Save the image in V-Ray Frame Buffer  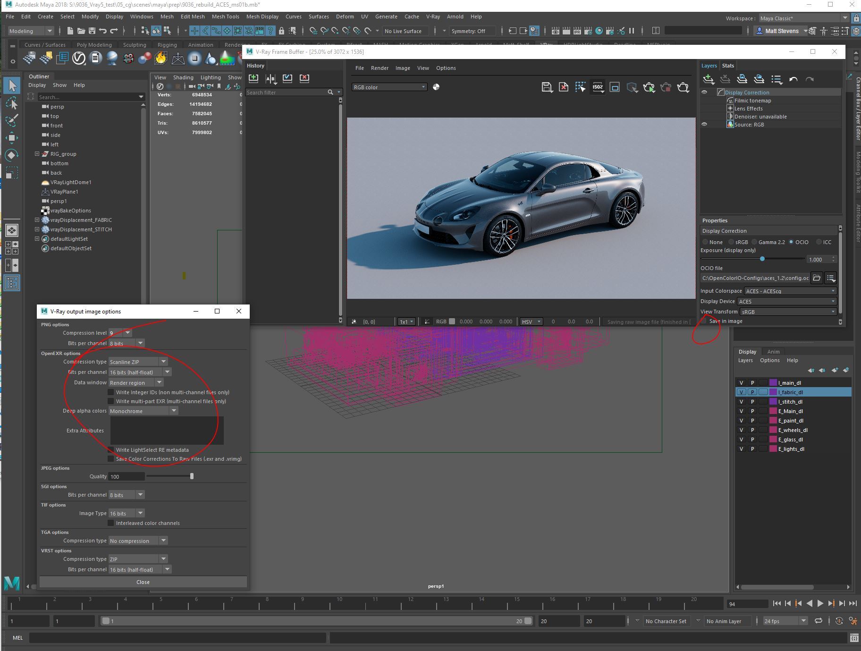click(x=547, y=87)
